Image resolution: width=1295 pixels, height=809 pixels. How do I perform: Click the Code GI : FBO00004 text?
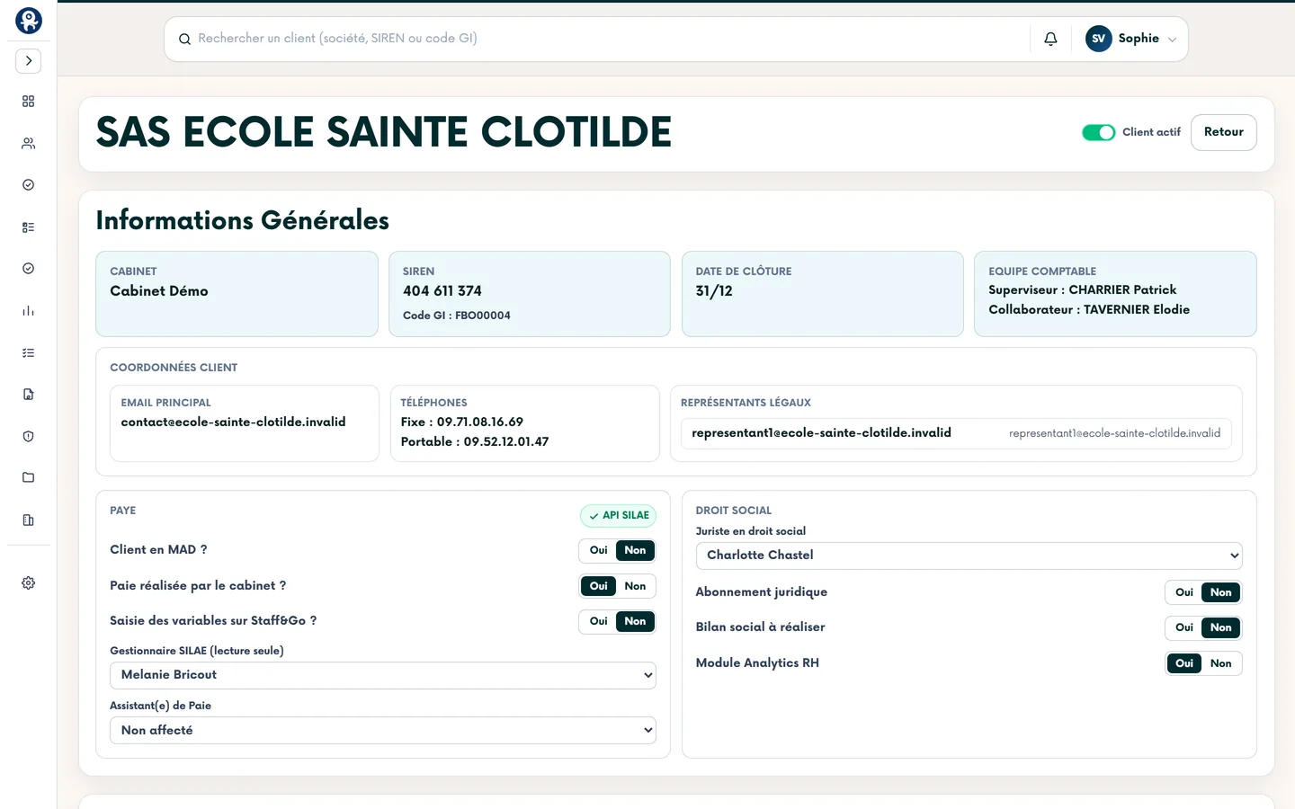click(x=457, y=316)
